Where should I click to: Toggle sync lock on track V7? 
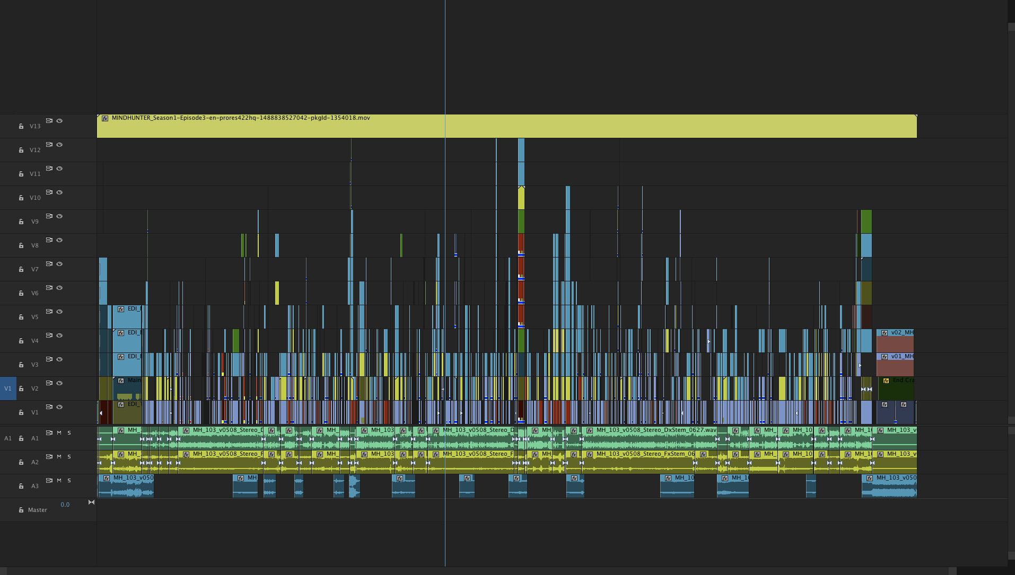click(49, 264)
